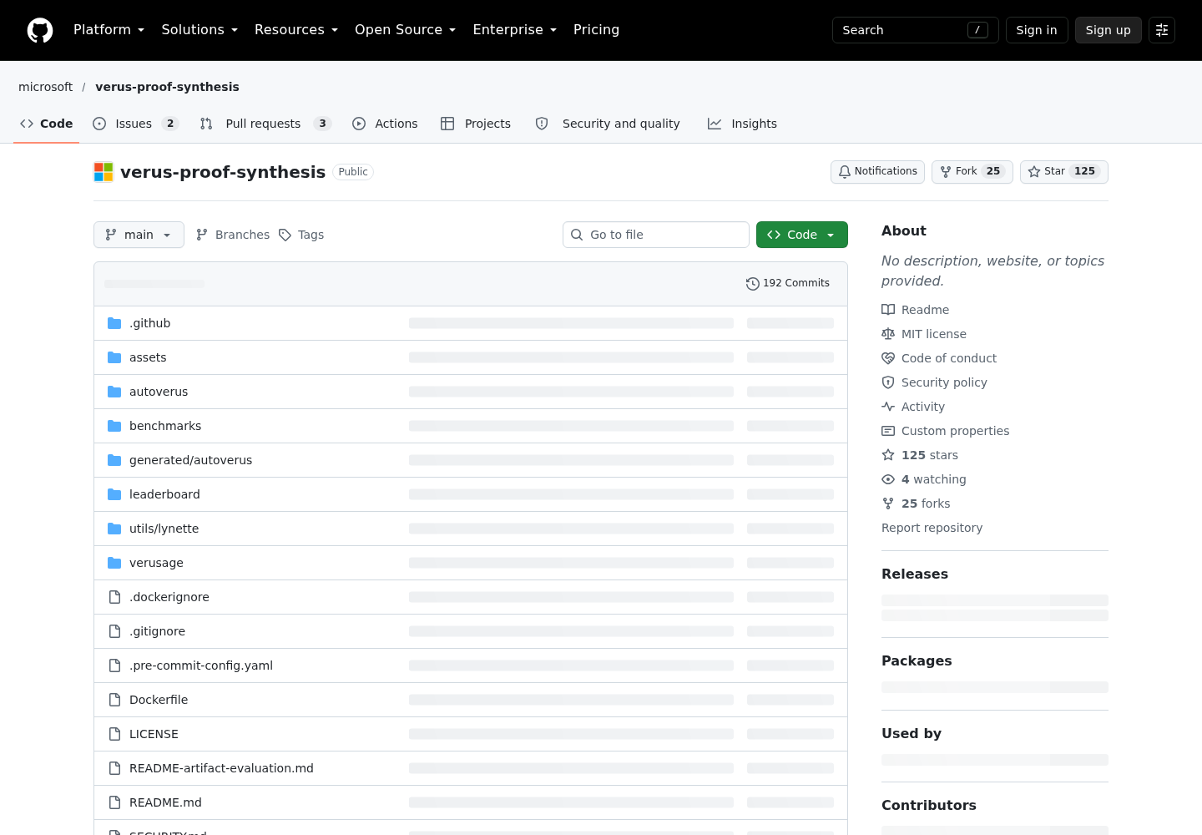Open the Pricing link
The height and width of the screenshot is (835, 1202).
click(x=596, y=30)
